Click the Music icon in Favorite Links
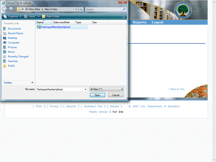 click(x=5, y=52)
